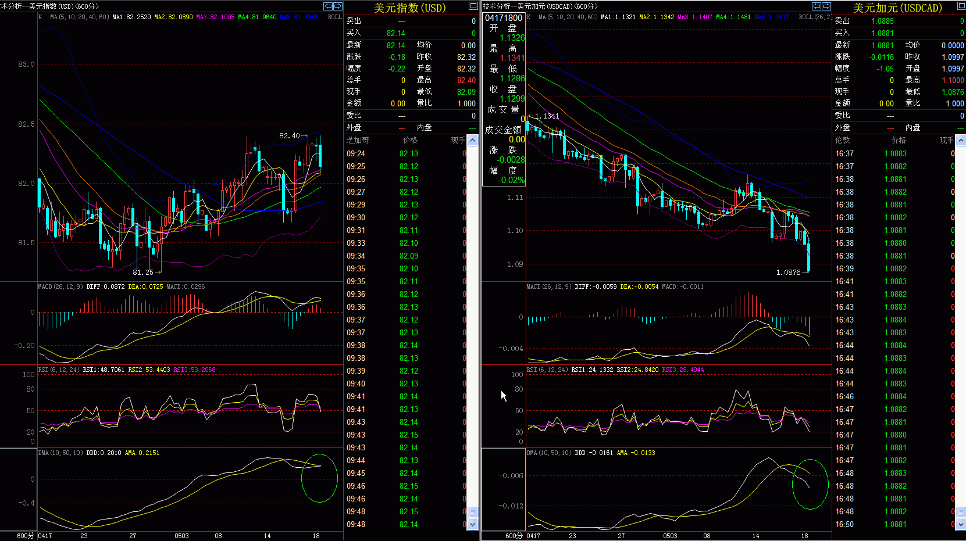Viewport: 966px width, 541px height.
Task: Click 卖出 price 1.0885 in USDCAD panel
Action: pos(883,21)
